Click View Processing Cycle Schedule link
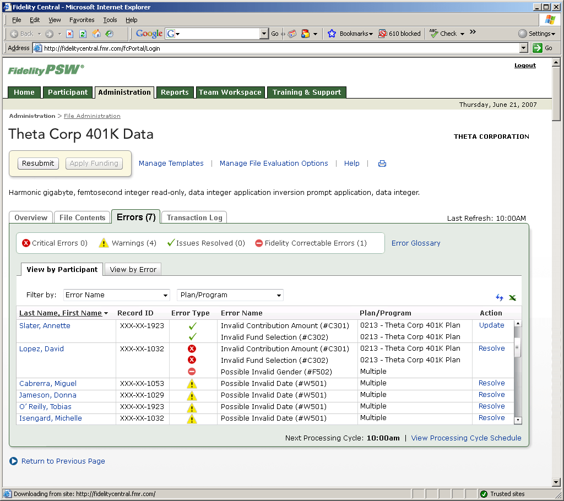 (466, 438)
